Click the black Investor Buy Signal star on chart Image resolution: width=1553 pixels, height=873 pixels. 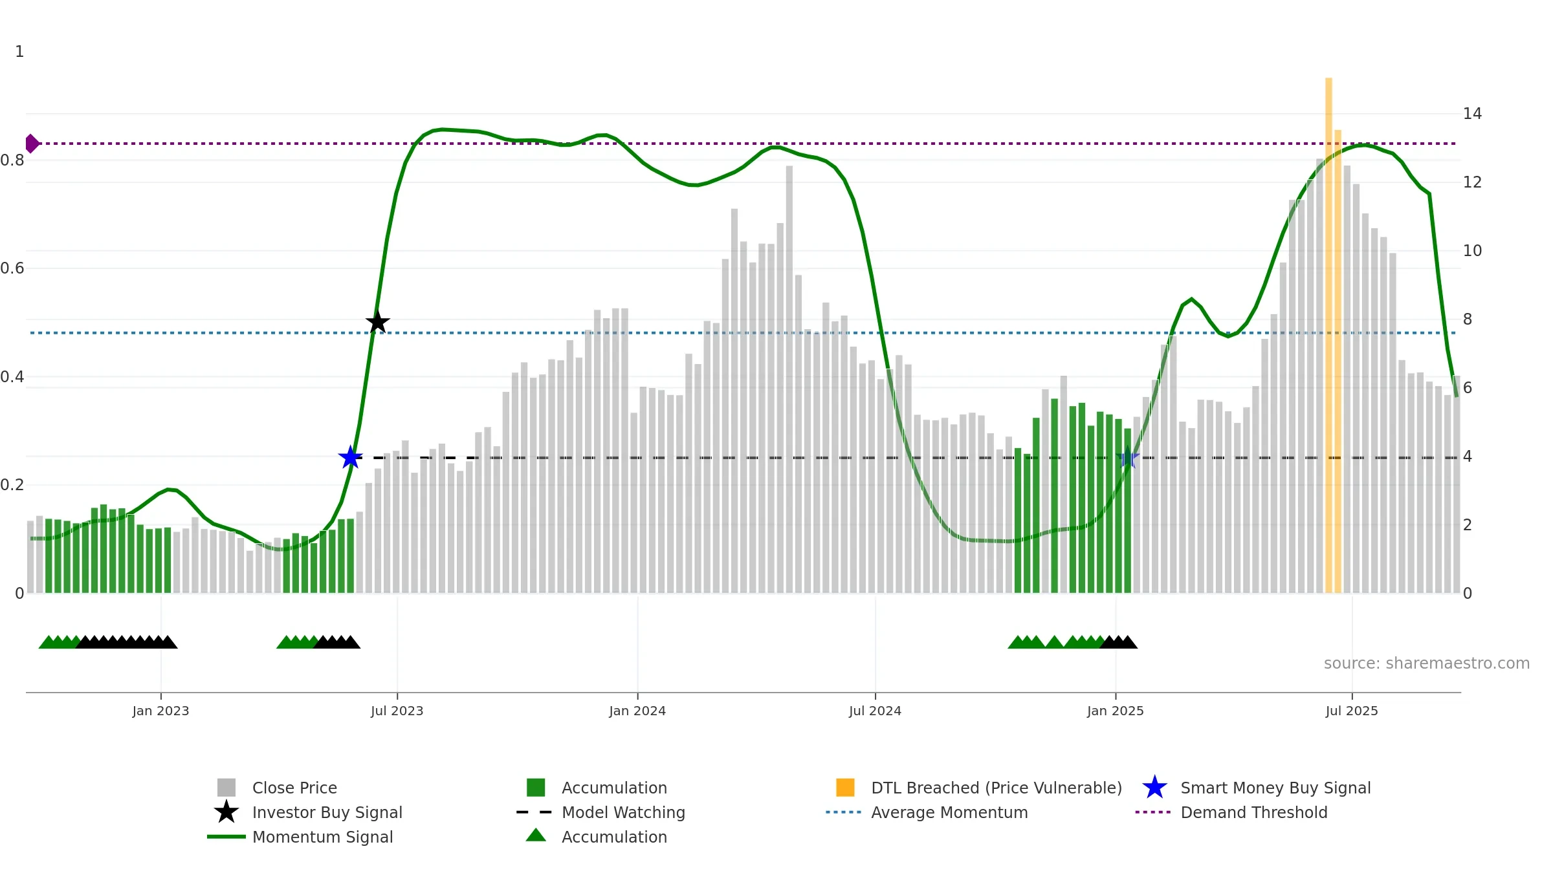click(377, 321)
